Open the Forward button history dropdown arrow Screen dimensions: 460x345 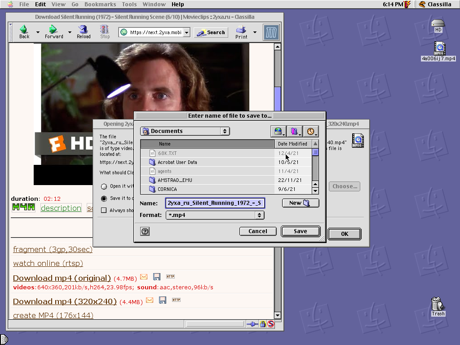pos(70,32)
